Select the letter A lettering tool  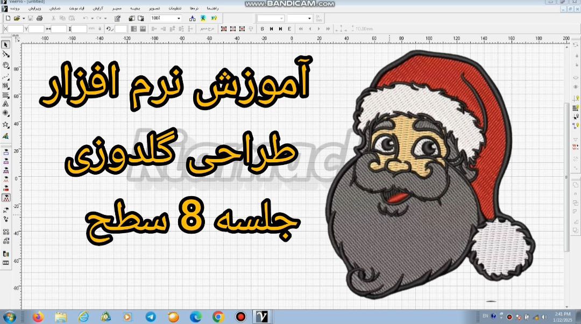(x=6, y=104)
